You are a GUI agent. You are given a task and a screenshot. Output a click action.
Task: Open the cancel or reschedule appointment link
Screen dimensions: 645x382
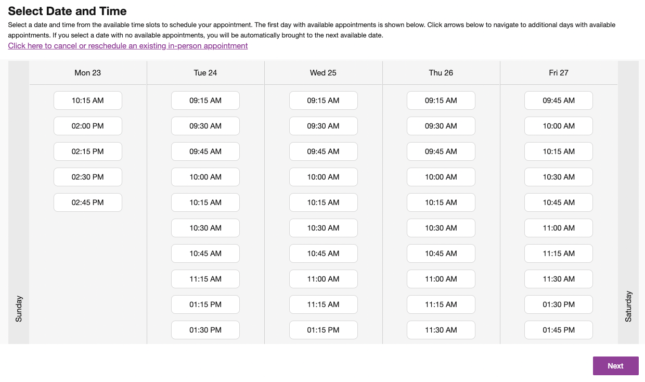tap(128, 46)
